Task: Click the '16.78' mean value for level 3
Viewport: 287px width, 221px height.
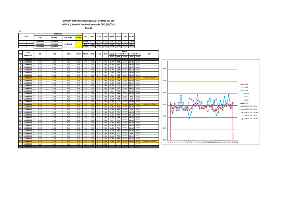Action: click(112, 47)
